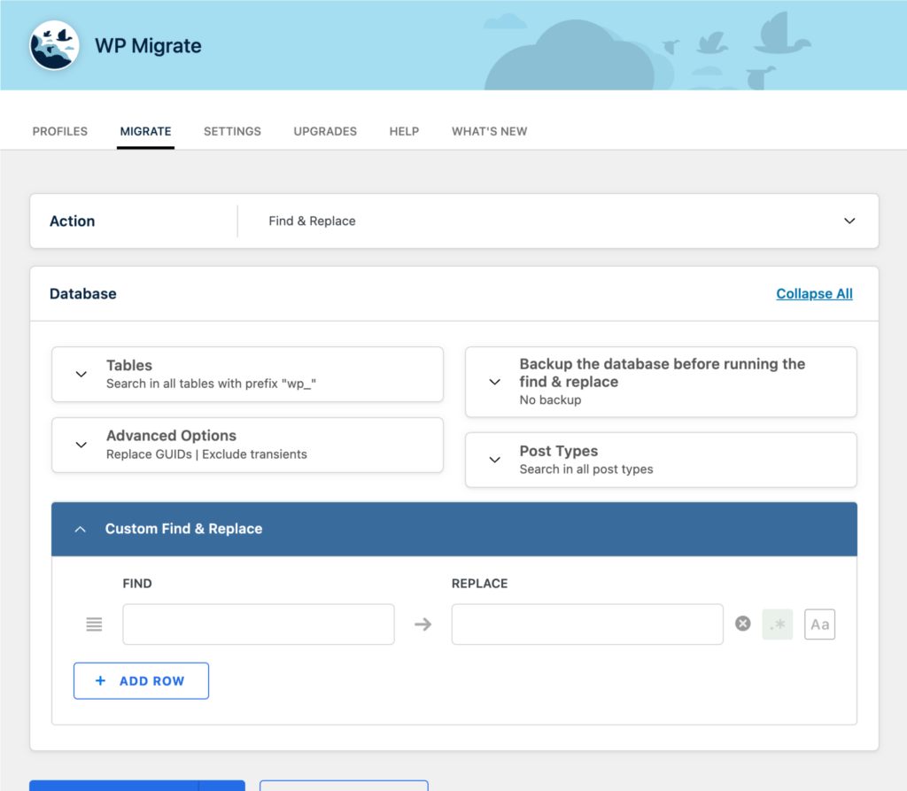Click 'Replace GUIDs | Exclude transients' text
Viewport: 907px width, 791px height.
[206, 454]
